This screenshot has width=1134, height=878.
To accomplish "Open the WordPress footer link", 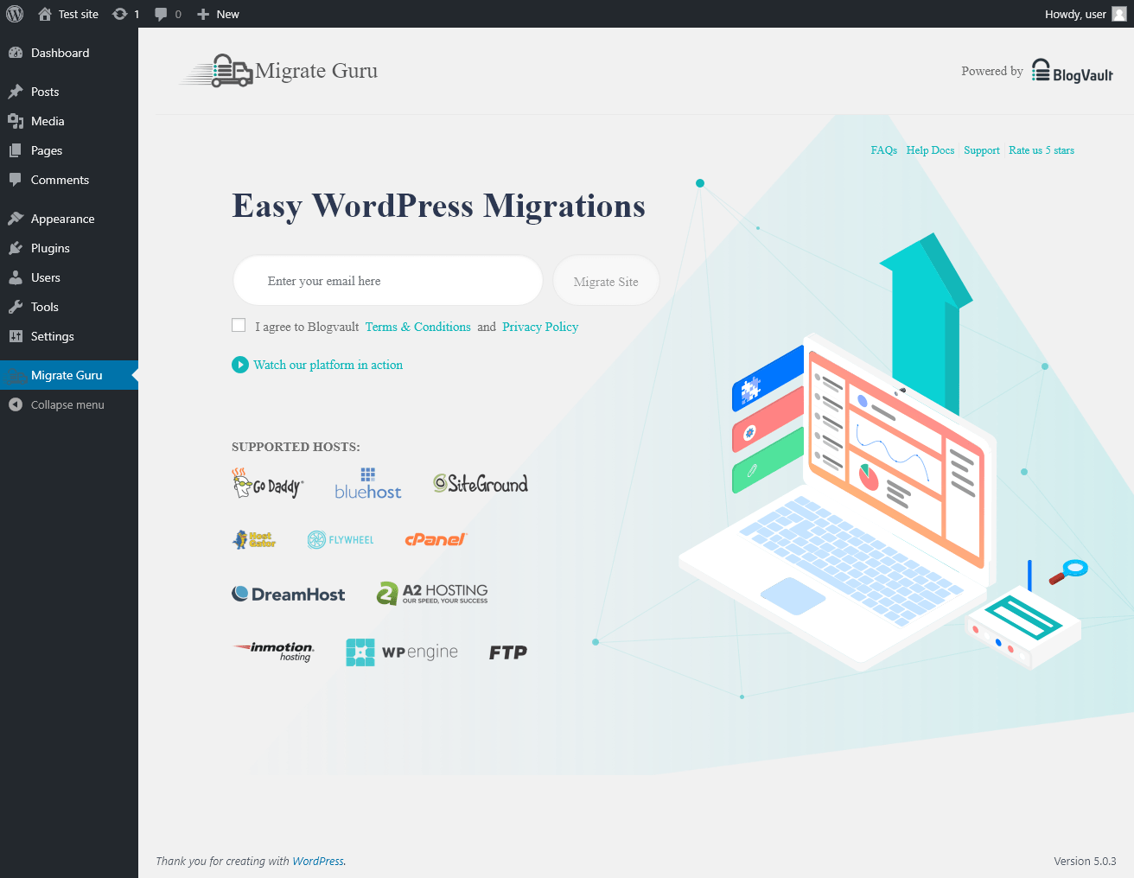I will [x=318, y=861].
